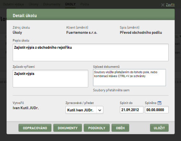Change client via Klient (změnit) link

(77, 28)
